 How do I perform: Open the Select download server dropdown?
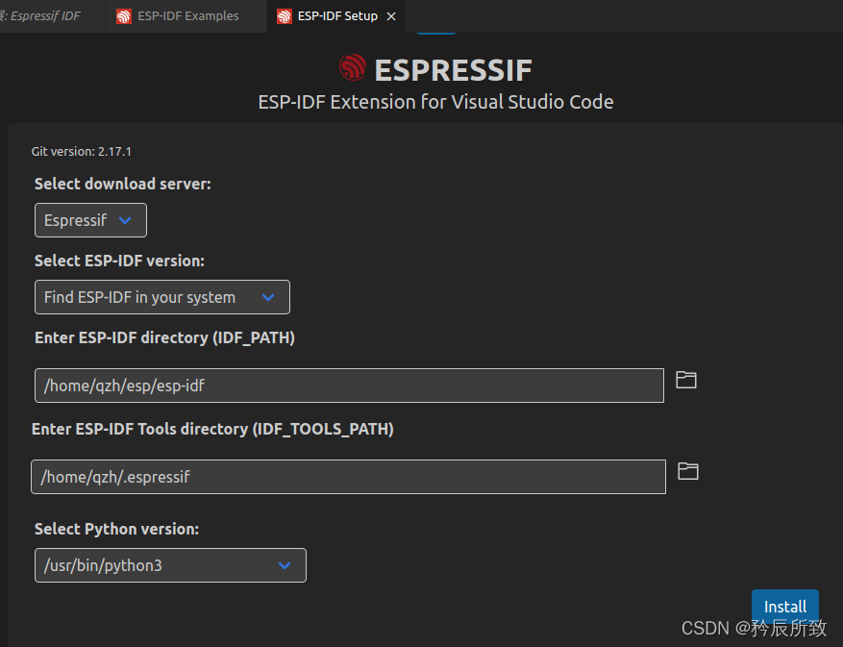click(x=90, y=220)
